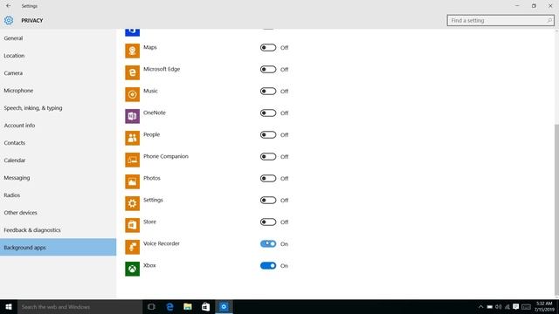Click the Maps app icon

coord(132,51)
